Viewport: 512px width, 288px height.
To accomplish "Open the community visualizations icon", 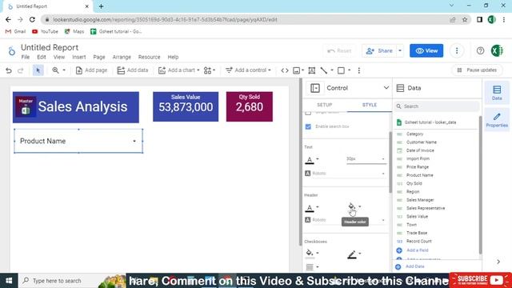I will click(x=210, y=70).
